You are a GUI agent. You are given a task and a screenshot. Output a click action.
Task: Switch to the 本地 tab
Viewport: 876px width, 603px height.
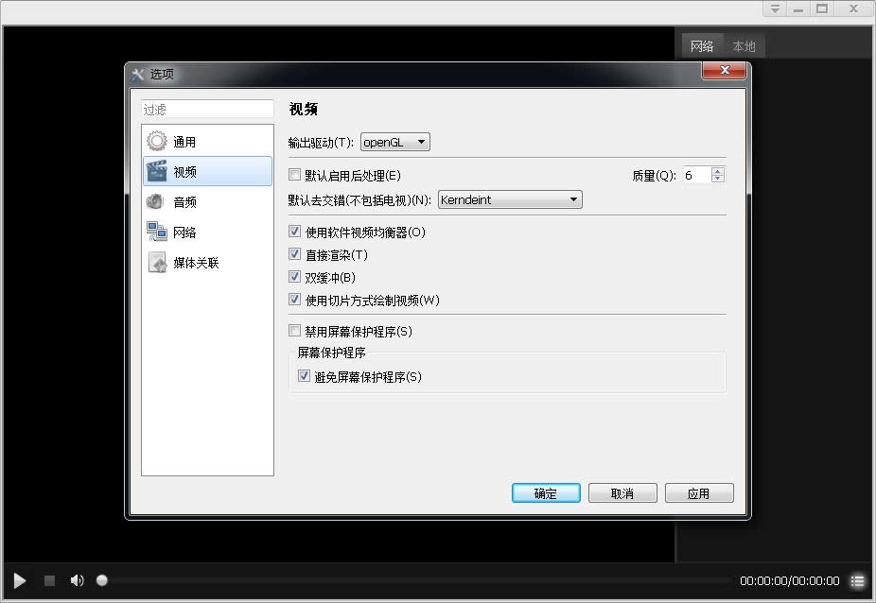(x=744, y=44)
